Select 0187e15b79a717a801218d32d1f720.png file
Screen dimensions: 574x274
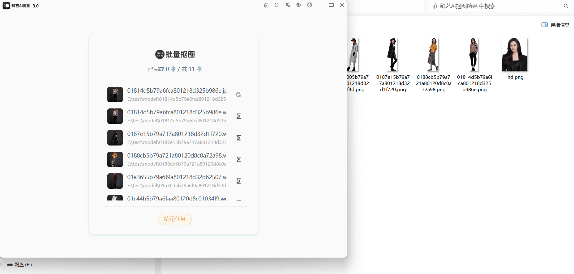(393, 65)
